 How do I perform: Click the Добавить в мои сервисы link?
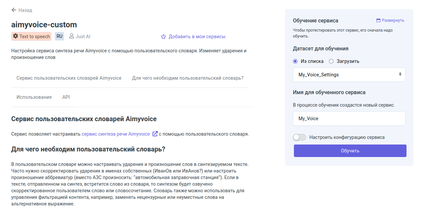coord(197,37)
